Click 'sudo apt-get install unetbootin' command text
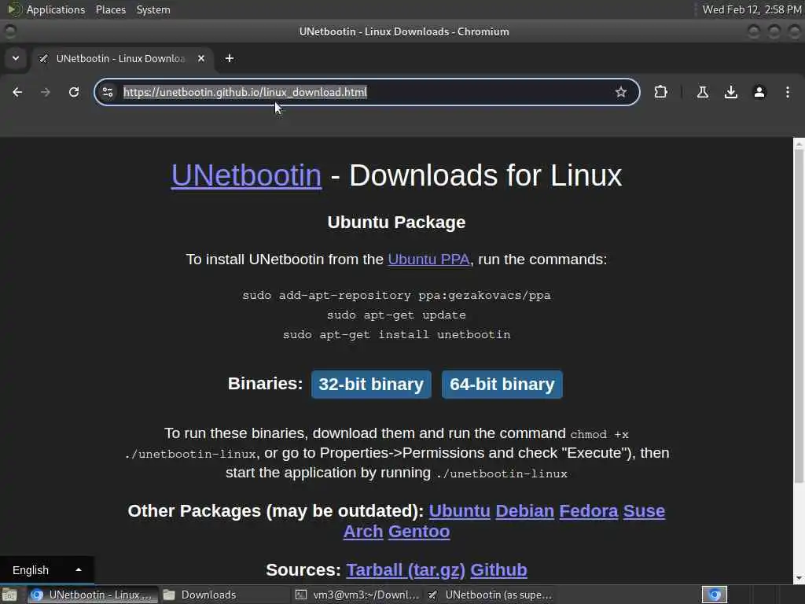This screenshot has height=604, width=805. coord(396,334)
